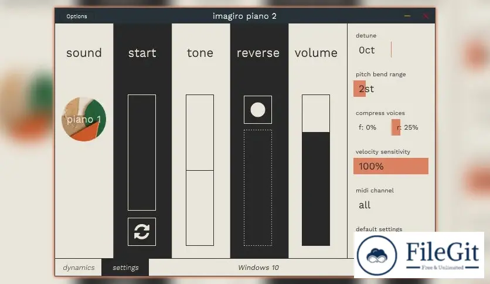This screenshot has height=284, width=490.
Task: Click the detune label
Action: tap(366, 36)
